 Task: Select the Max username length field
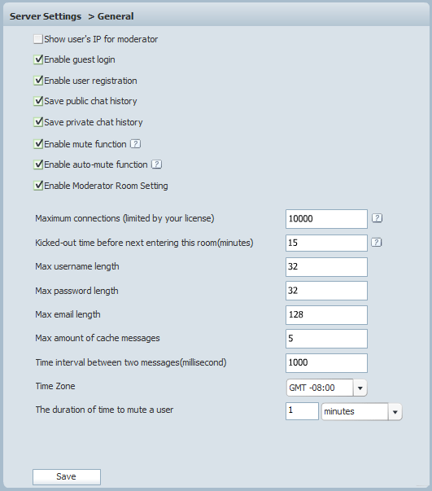326,267
